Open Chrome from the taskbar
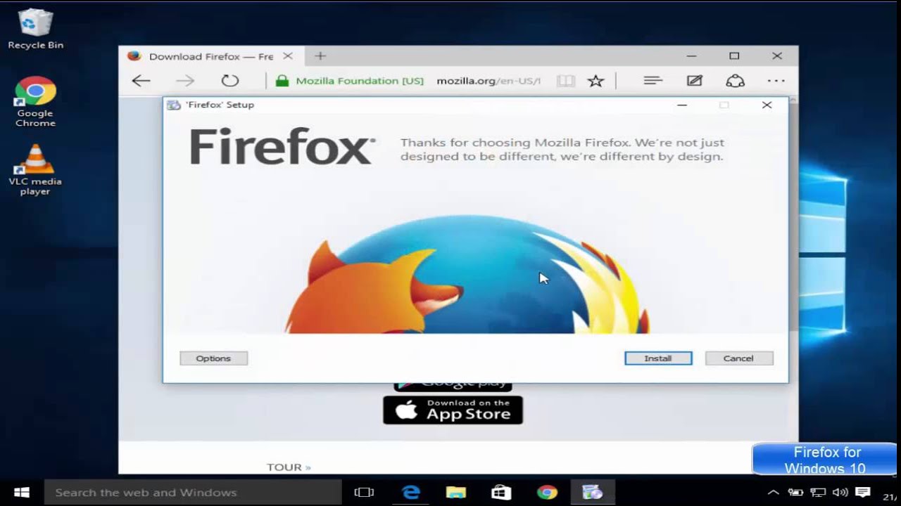The image size is (901, 506). [x=547, y=493]
